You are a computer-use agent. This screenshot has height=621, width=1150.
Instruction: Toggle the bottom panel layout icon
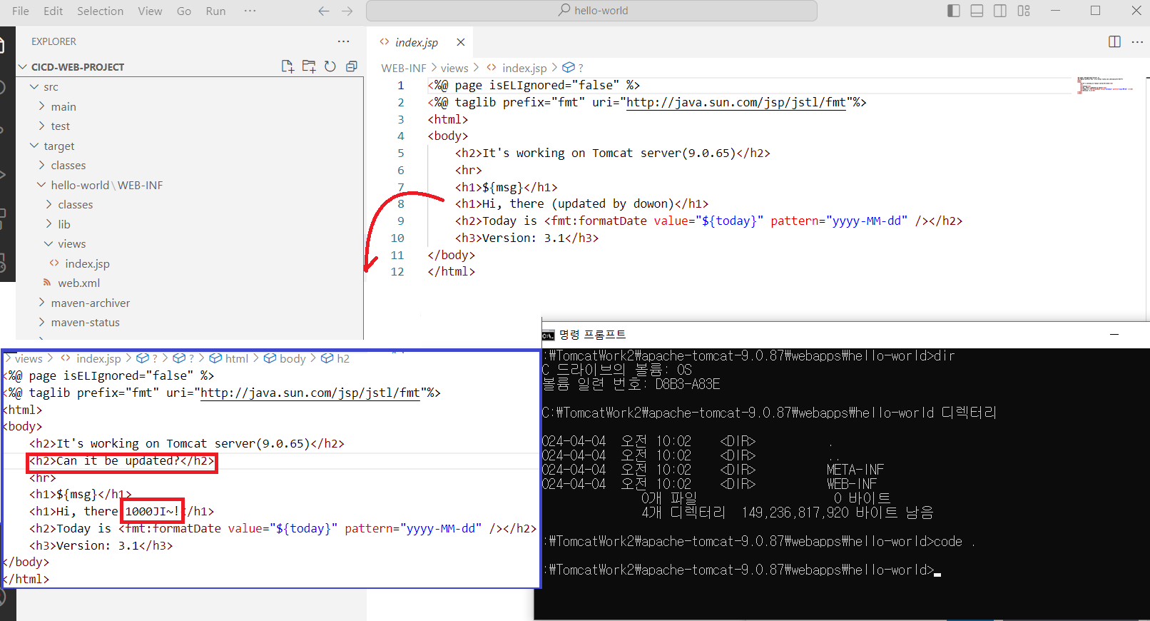pyautogui.click(x=977, y=11)
